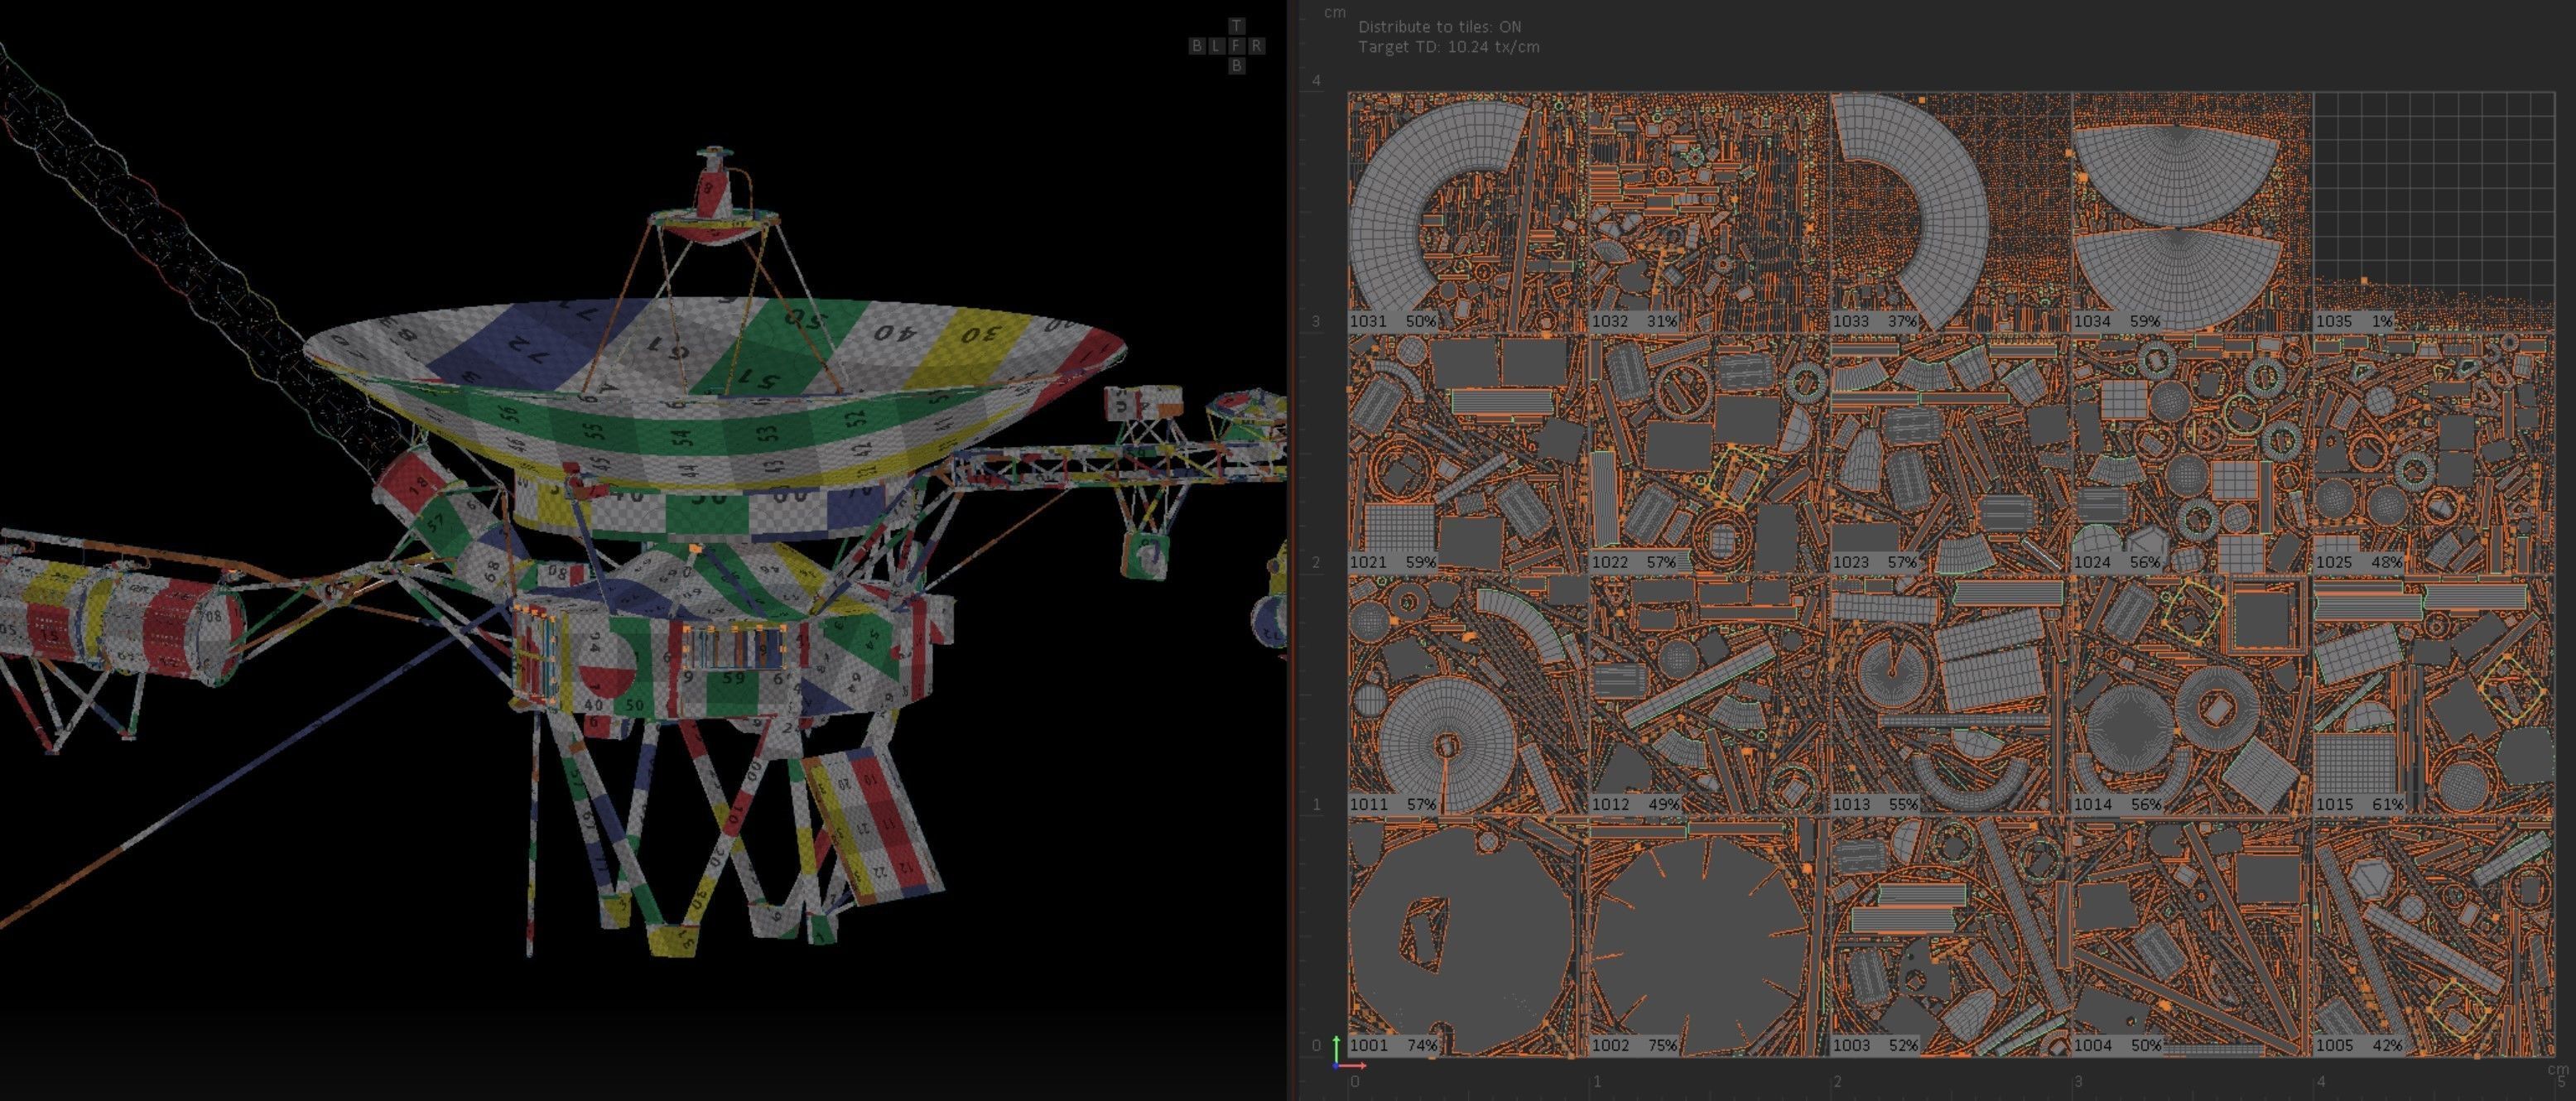Click 'Distribute to tiles: ON' text
Screen dimensions: 2576x1101
coord(1439,27)
